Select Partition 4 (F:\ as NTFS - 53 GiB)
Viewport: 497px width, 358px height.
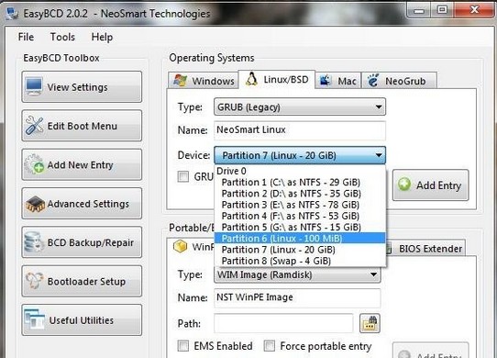point(300,216)
